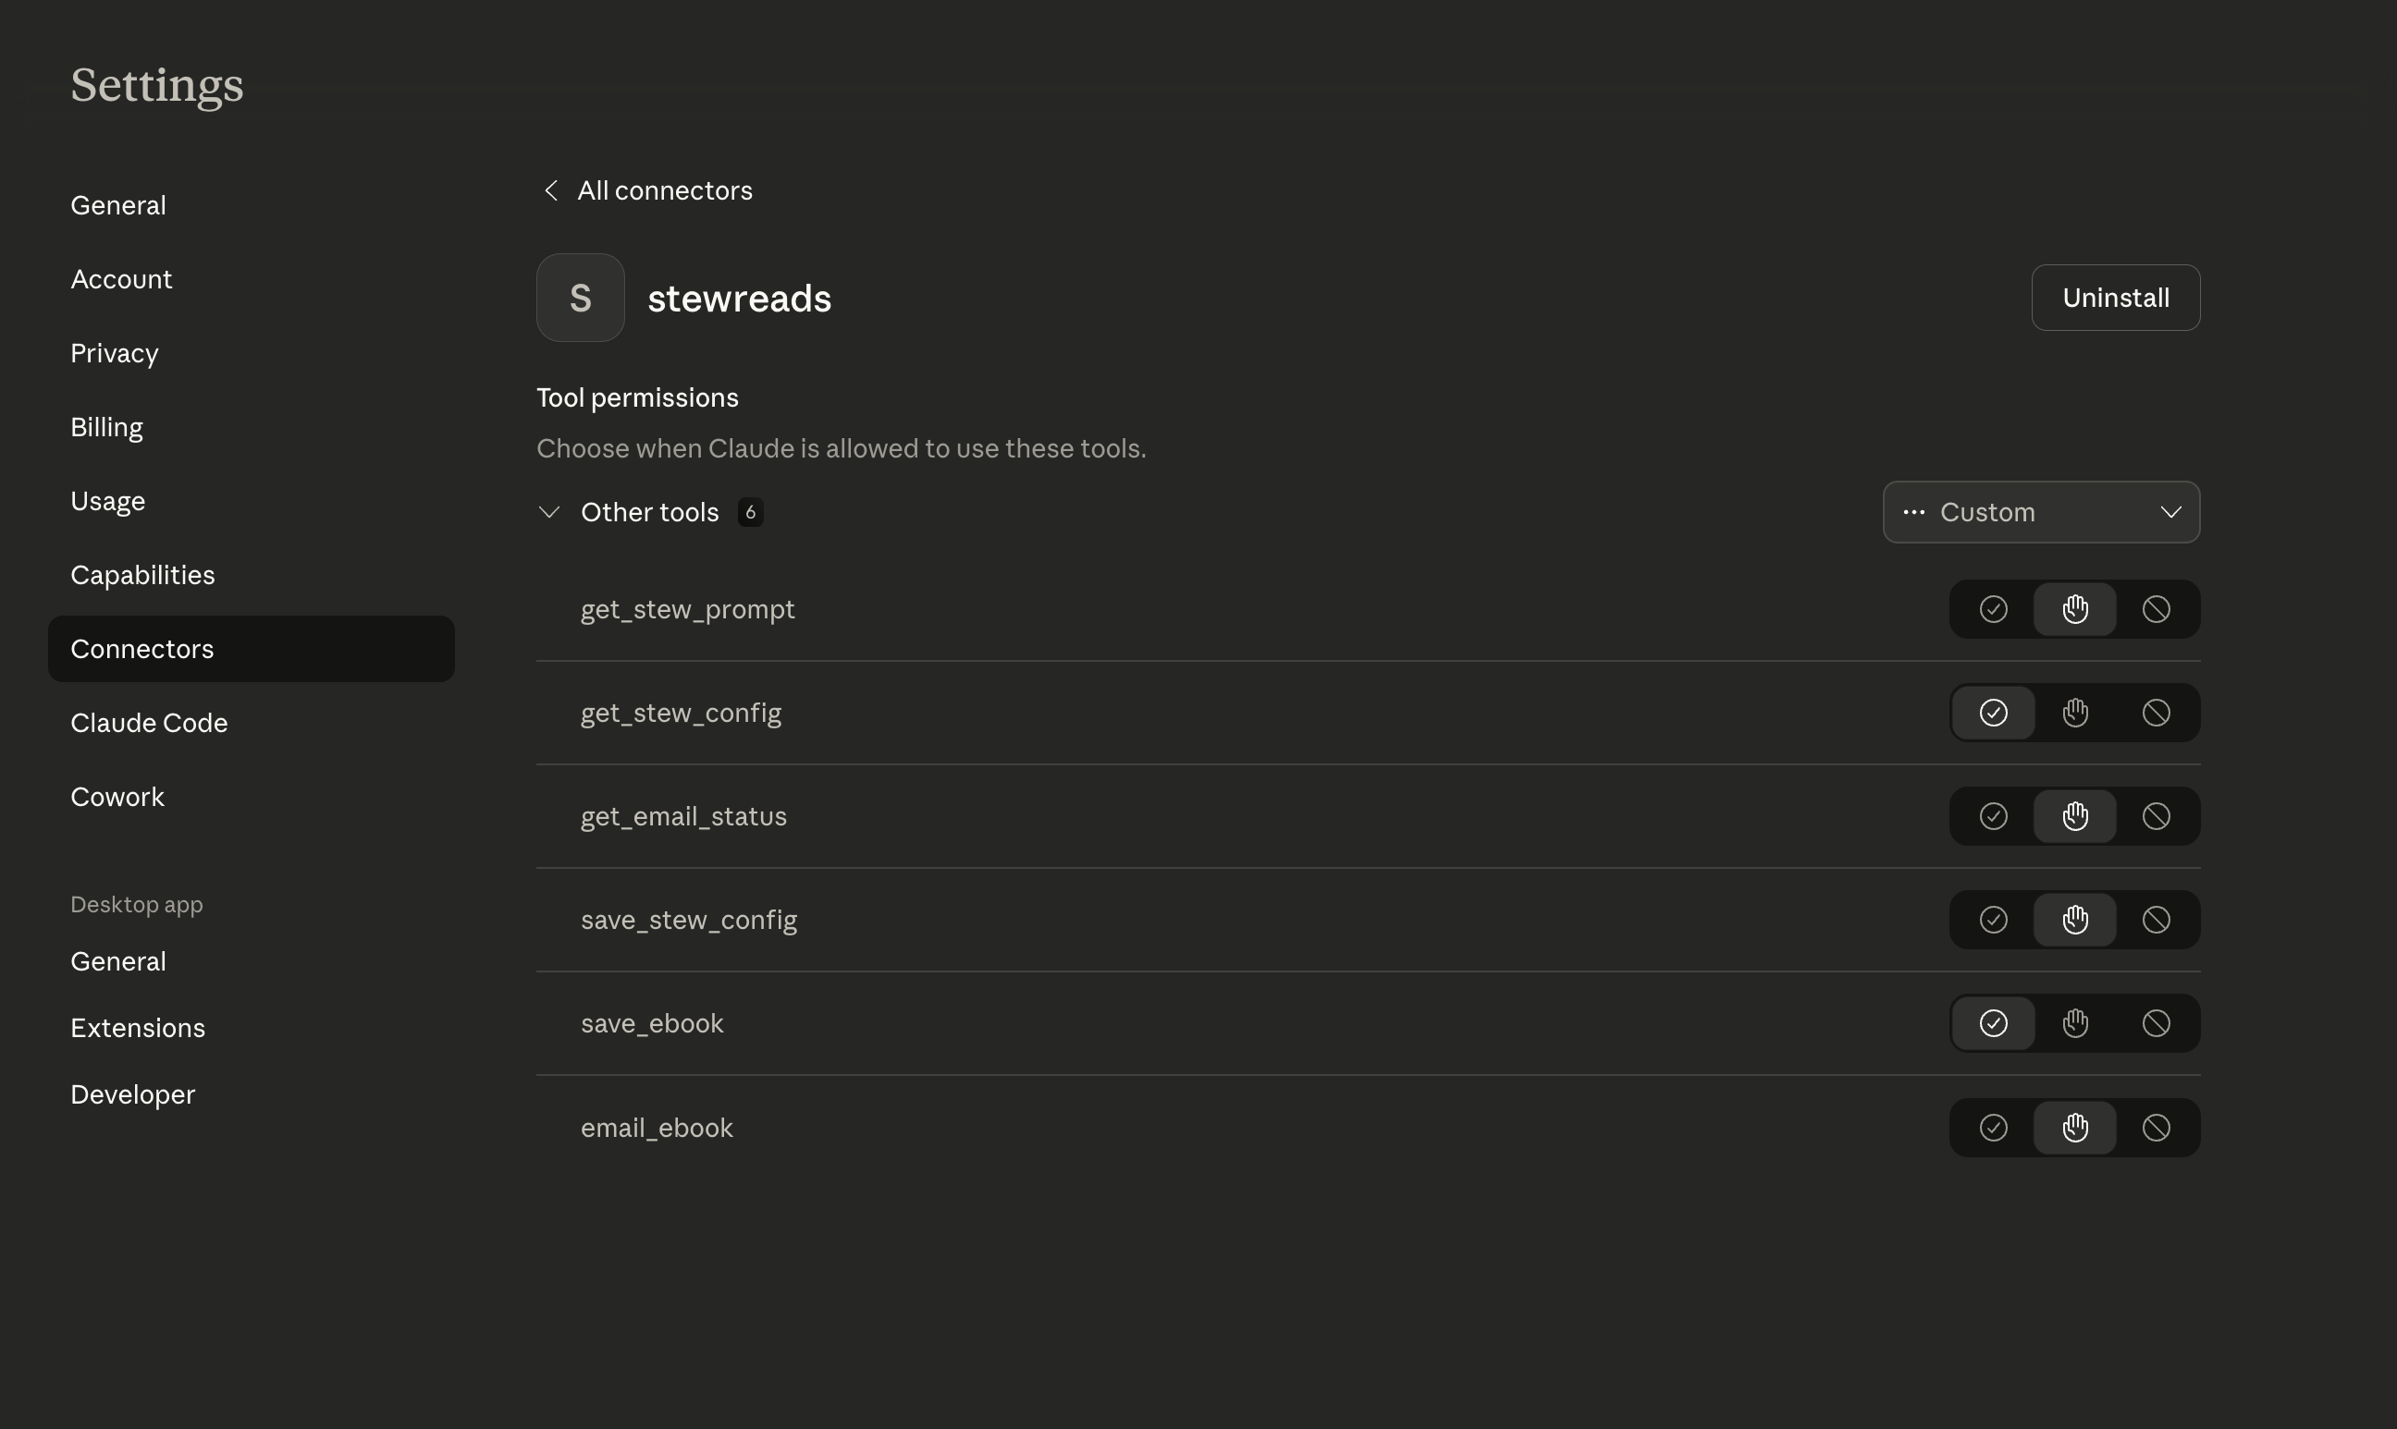2397x1429 pixels.
Task: Block the email_ebook tool
Action: click(2157, 1128)
